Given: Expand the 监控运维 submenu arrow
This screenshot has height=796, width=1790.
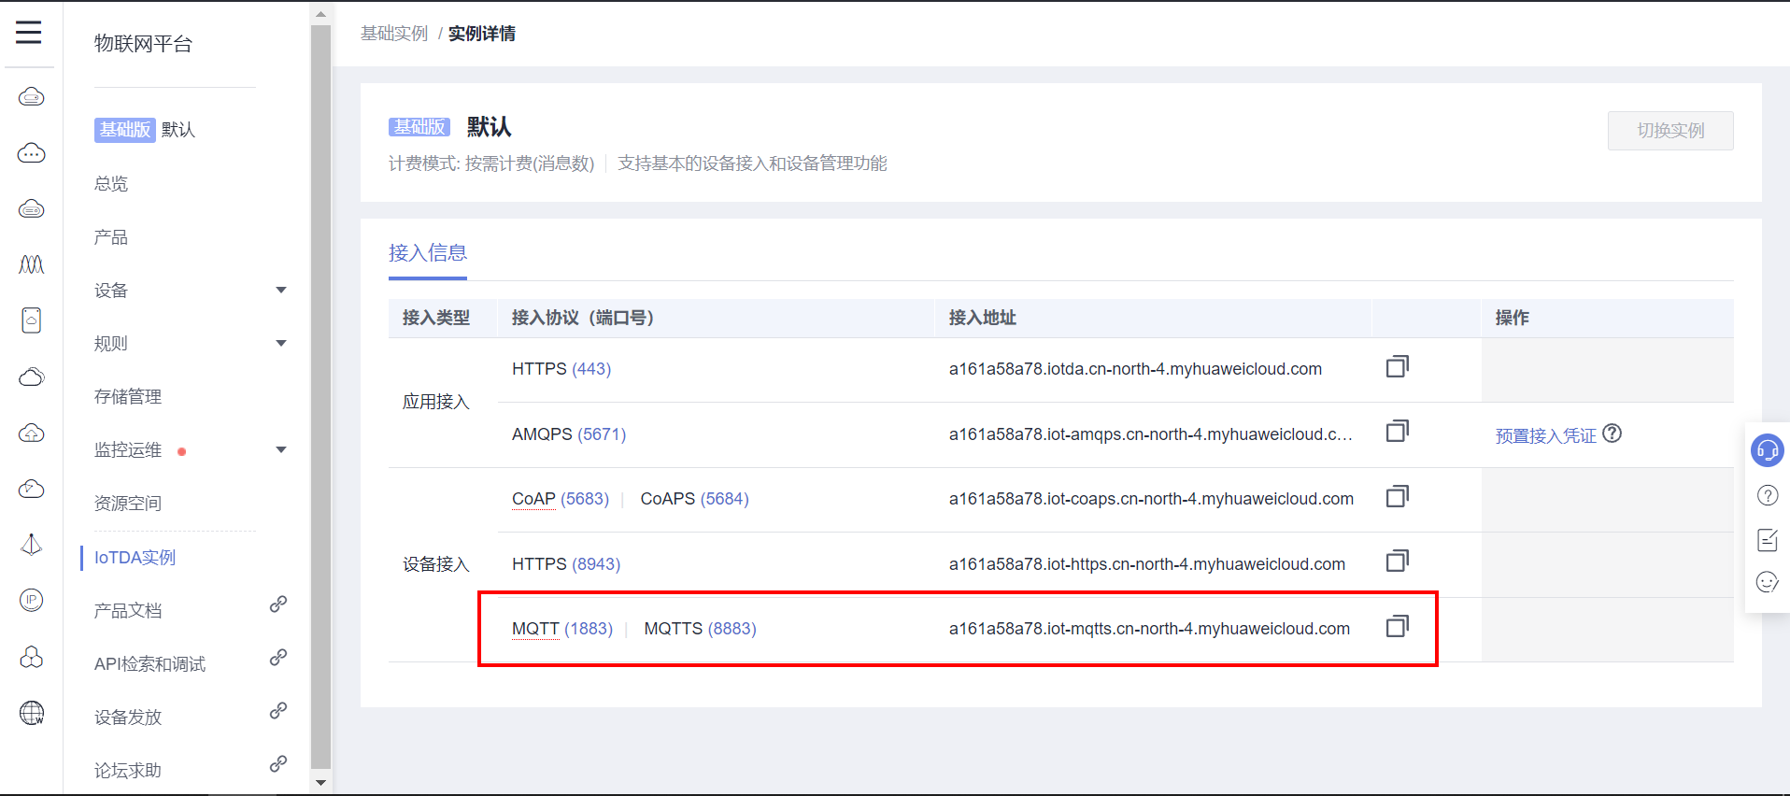Looking at the screenshot, I should pyautogui.click(x=281, y=450).
